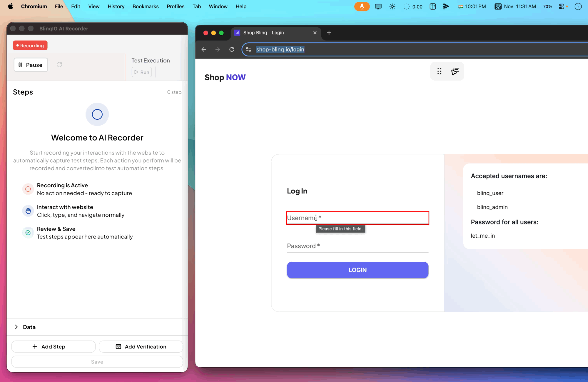Go back in browser history
The width and height of the screenshot is (588, 382).
click(204, 49)
